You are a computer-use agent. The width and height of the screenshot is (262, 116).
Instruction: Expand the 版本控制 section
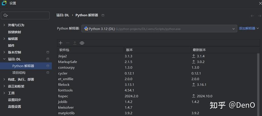(4, 52)
